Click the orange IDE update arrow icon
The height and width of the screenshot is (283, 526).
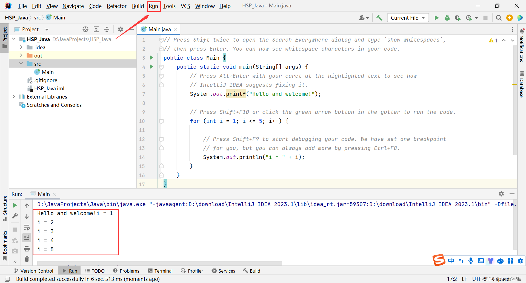pos(510,18)
